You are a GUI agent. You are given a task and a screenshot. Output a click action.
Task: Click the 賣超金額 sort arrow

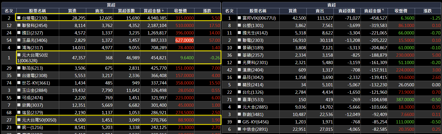[383, 11]
